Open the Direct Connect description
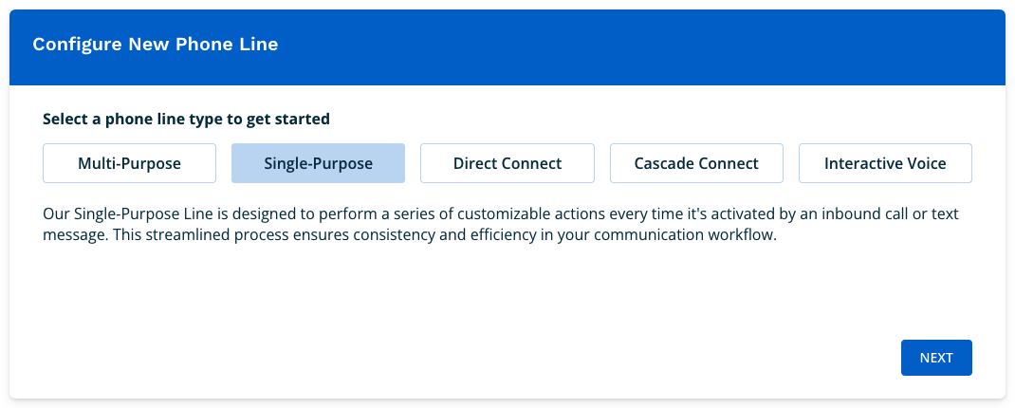The height and width of the screenshot is (408, 1015). pos(507,163)
